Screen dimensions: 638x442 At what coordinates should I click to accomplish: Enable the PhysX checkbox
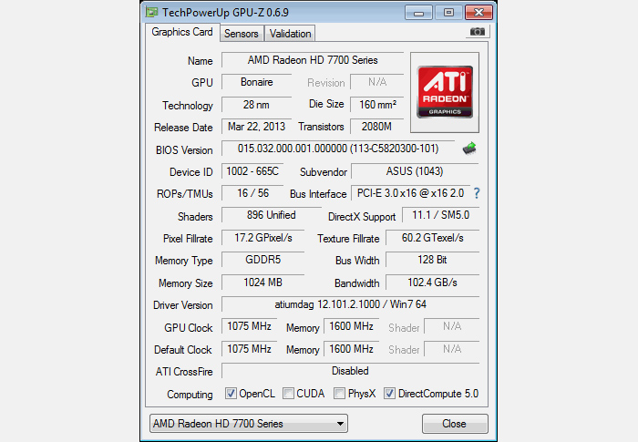click(339, 394)
